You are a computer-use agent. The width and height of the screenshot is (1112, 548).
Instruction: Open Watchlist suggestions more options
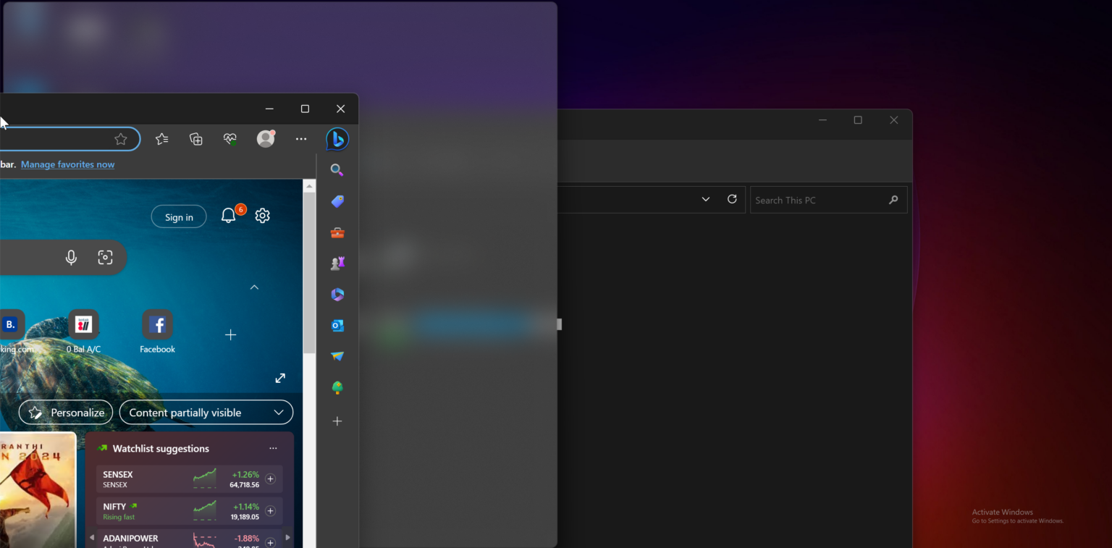click(x=273, y=449)
